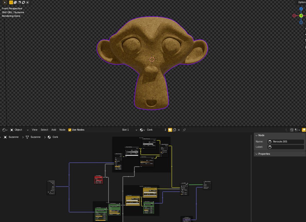Choose the intersect selection mode icon
306x222 pixels.
(27, 2)
